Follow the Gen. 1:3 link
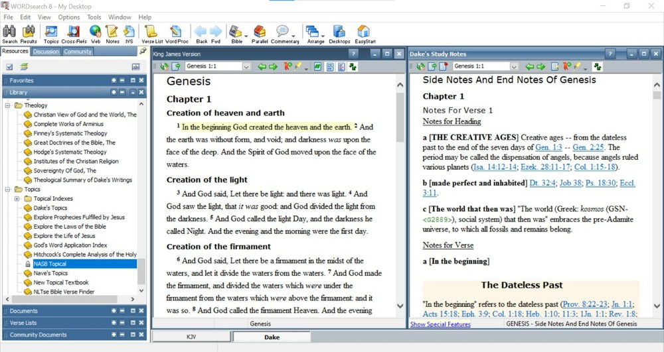The image size is (664, 352). [x=548, y=147]
